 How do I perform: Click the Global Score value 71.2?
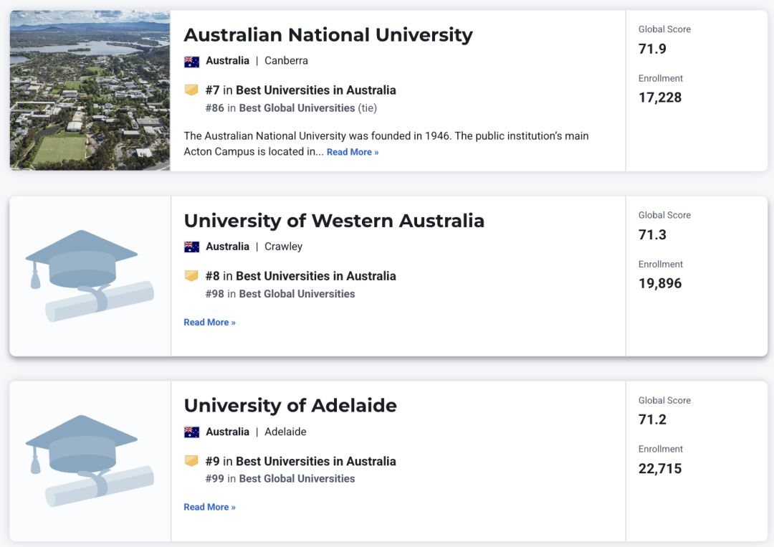point(652,419)
